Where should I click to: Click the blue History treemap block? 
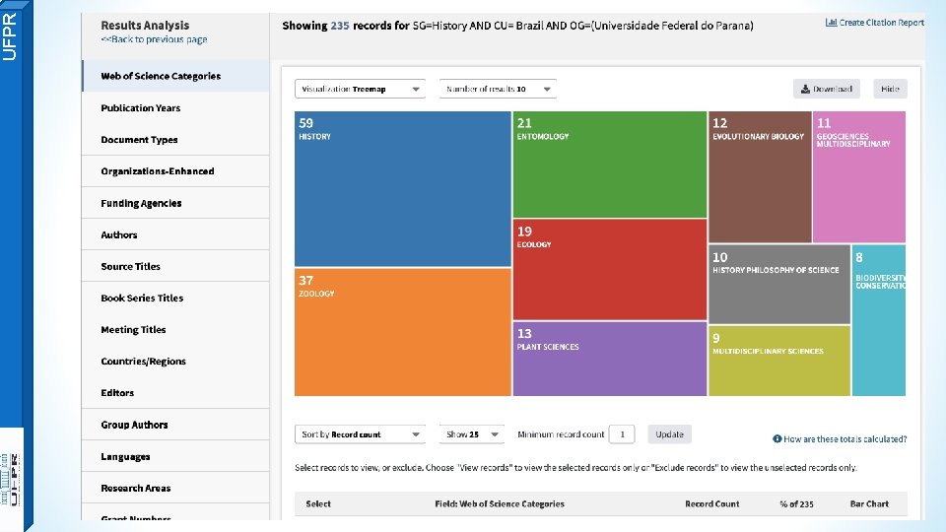402,189
